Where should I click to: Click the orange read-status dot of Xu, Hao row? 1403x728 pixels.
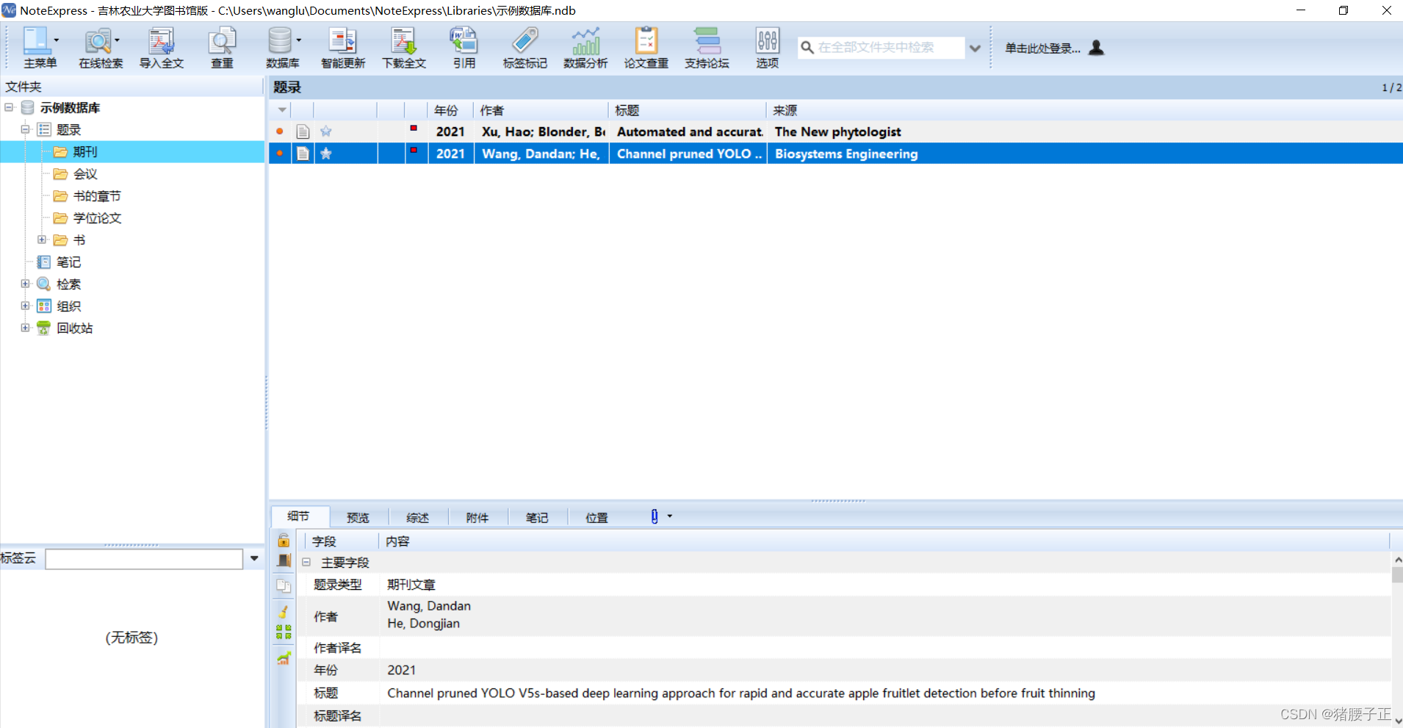point(280,131)
